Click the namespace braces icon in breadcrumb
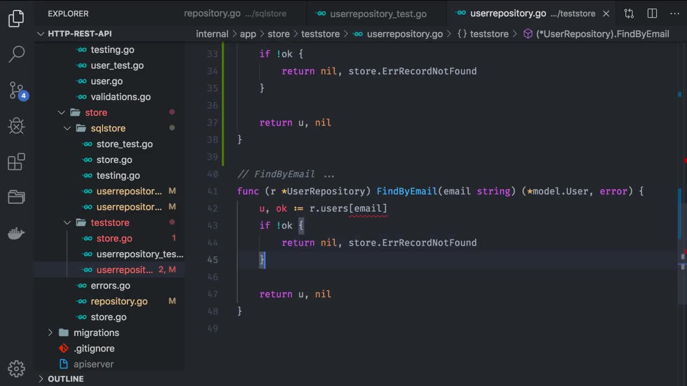Viewport: 687px width, 386px height. (x=462, y=34)
